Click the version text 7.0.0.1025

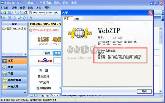116,37
